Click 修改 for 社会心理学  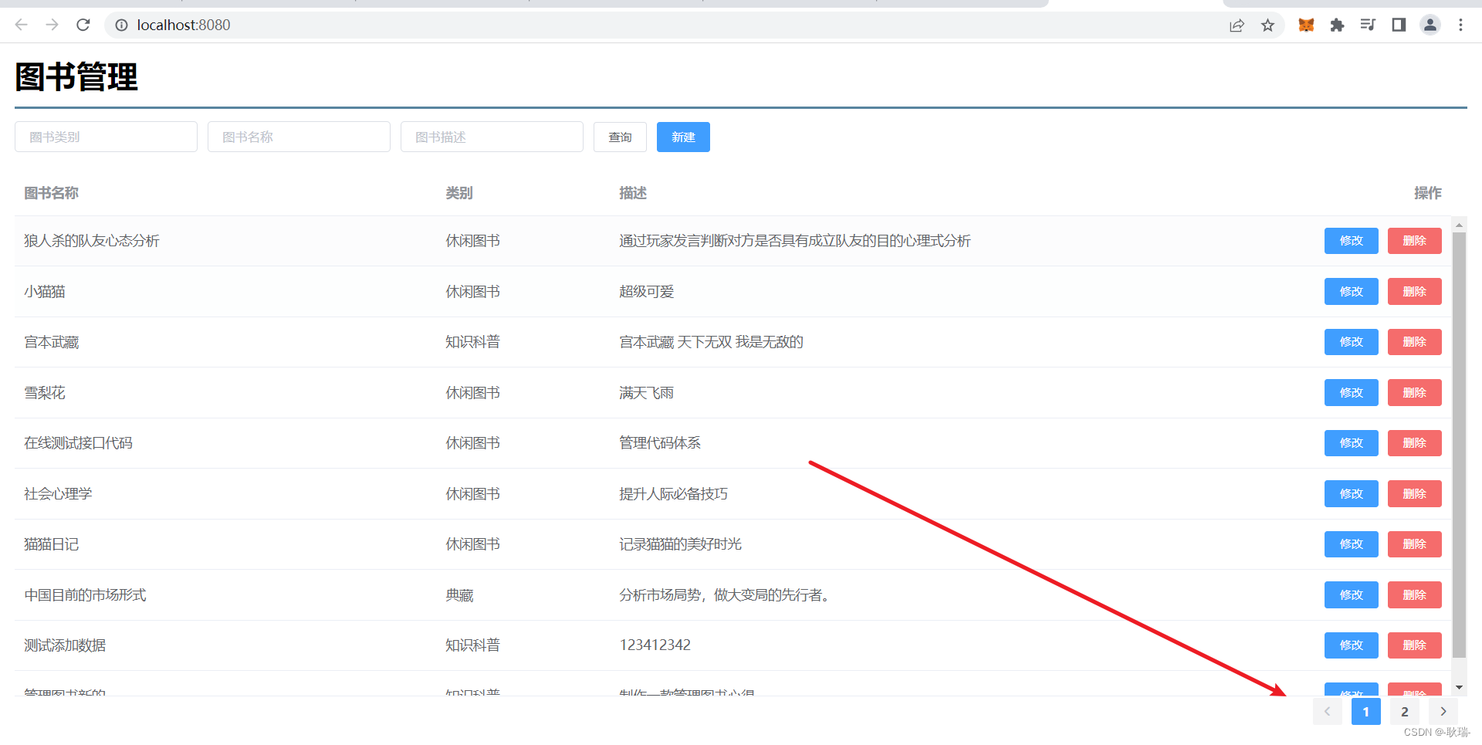click(1351, 493)
